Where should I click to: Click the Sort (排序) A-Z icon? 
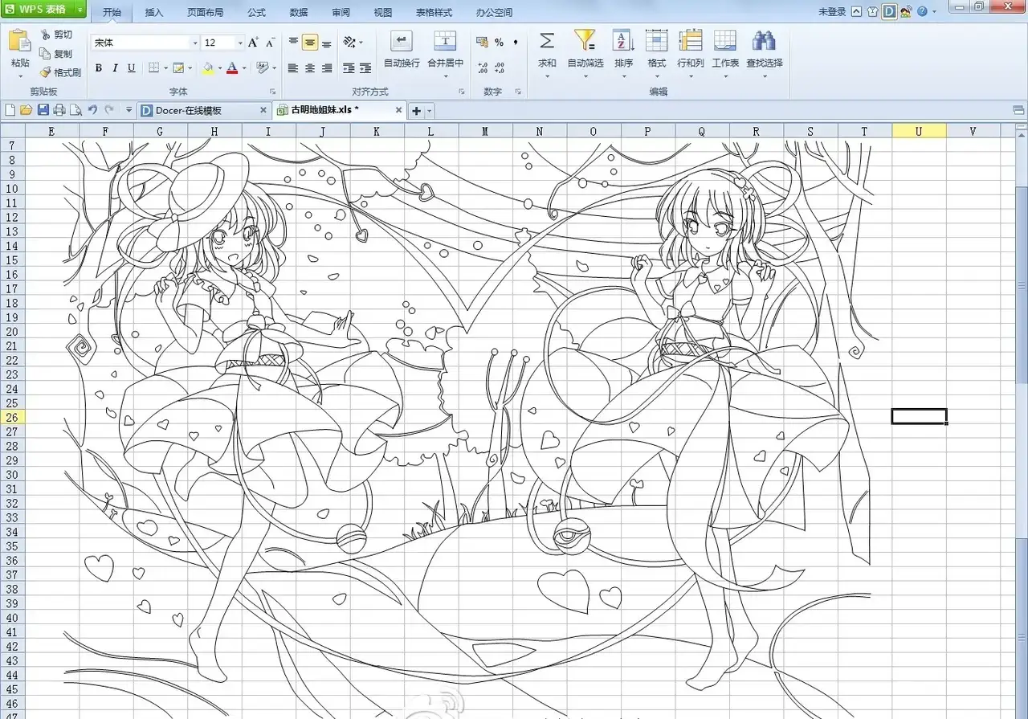point(623,41)
